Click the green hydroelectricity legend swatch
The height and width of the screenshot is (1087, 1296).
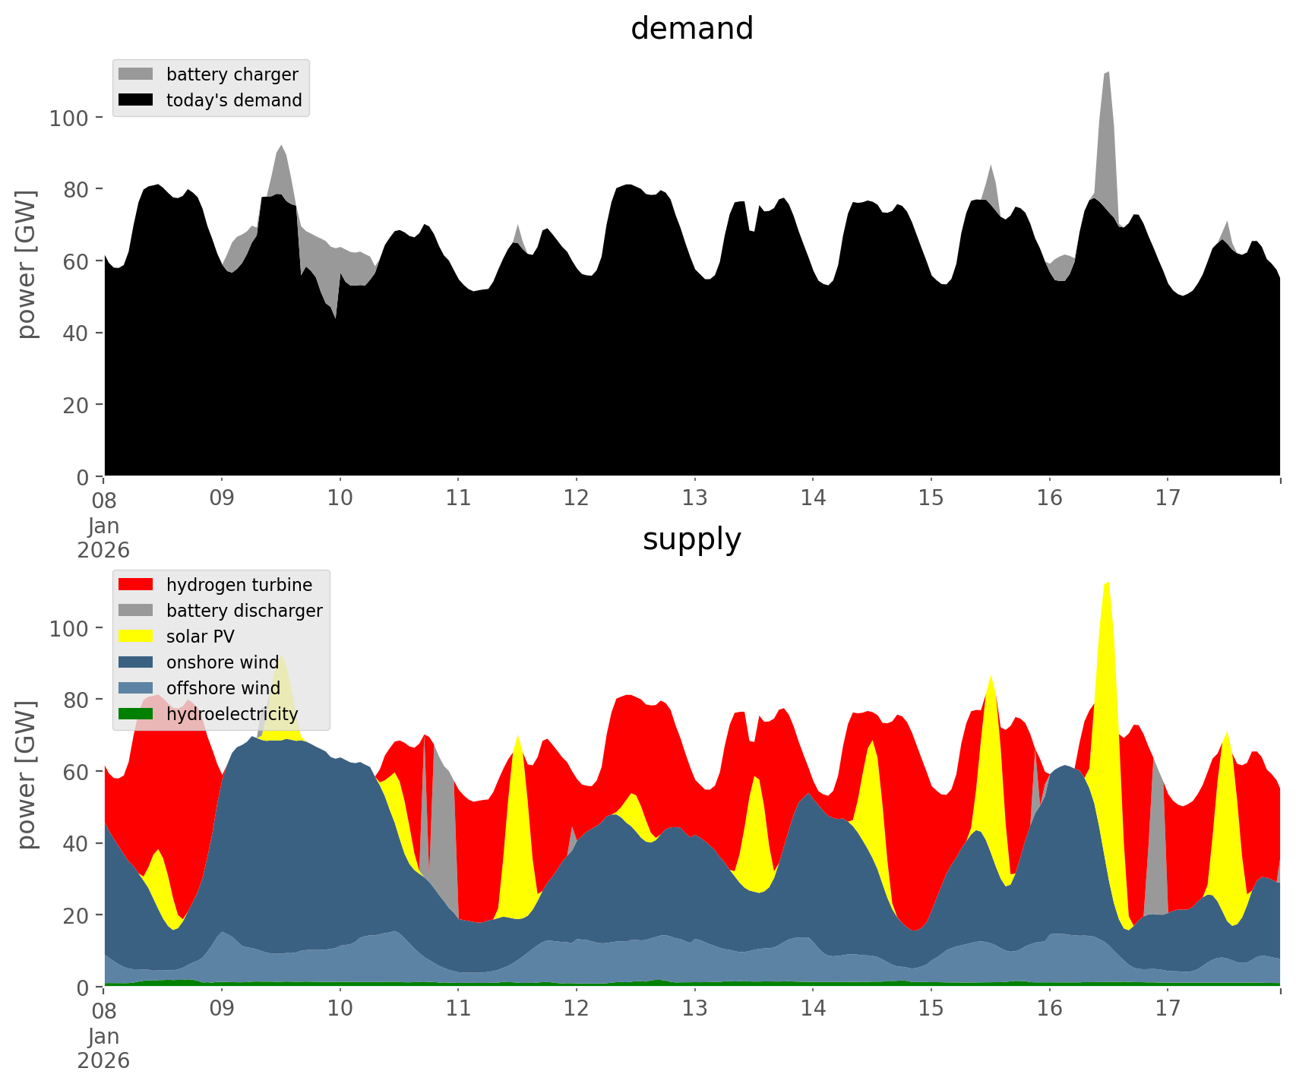click(136, 714)
